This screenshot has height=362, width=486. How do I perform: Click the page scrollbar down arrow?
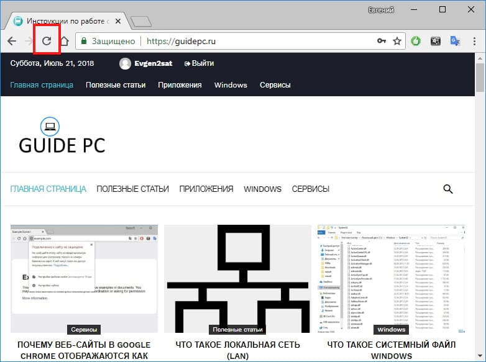(480, 356)
